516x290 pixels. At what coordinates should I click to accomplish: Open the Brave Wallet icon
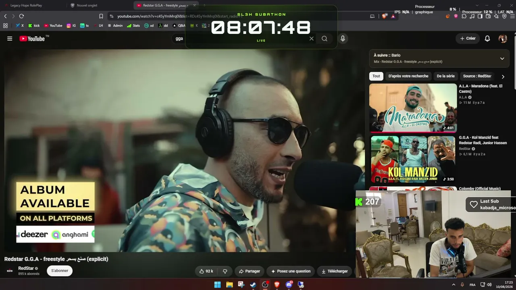pyautogui.click(x=488, y=16)
